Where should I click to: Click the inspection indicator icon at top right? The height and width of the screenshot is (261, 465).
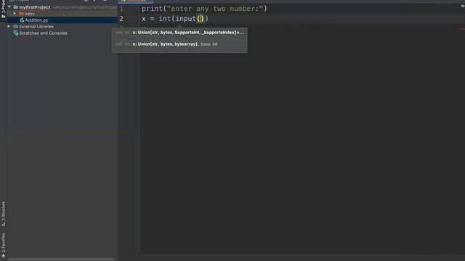(463, 6)
